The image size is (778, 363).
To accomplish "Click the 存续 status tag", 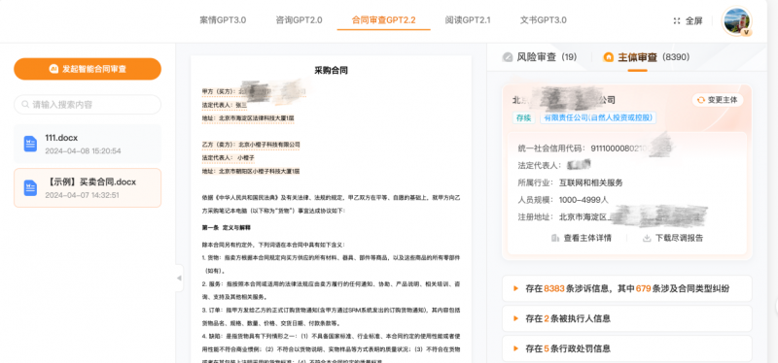I will (523, 117).
